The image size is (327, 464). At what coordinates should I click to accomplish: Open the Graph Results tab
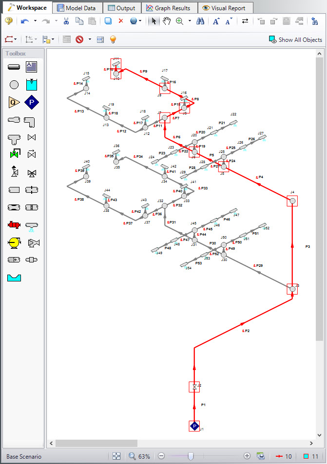pyautogui.click(x=169, y=8)
